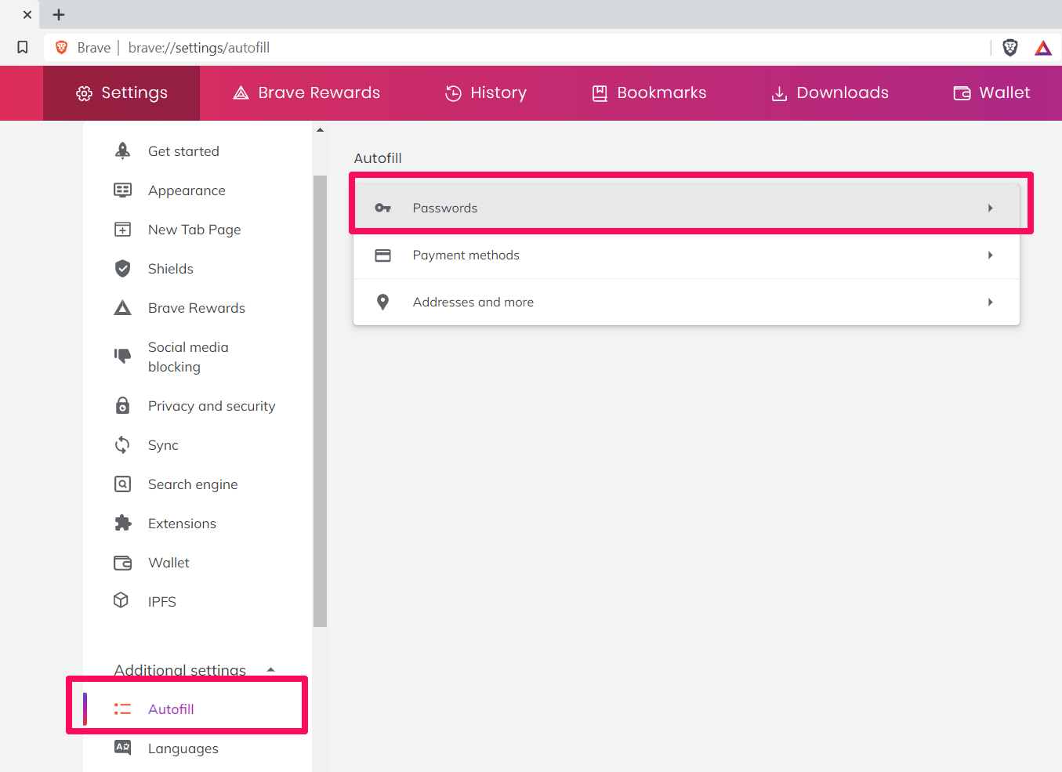Click the Autofill list icon
The image size is (1062, 772).
coord(122,709)
